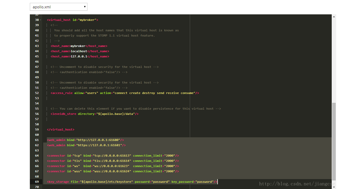Screen dimensions: 338x189
Task: Click the scrollbar up arrow
Action: (x=334, y=16)
